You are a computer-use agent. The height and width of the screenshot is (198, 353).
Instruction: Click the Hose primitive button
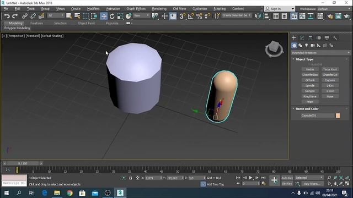coord(330,96)
